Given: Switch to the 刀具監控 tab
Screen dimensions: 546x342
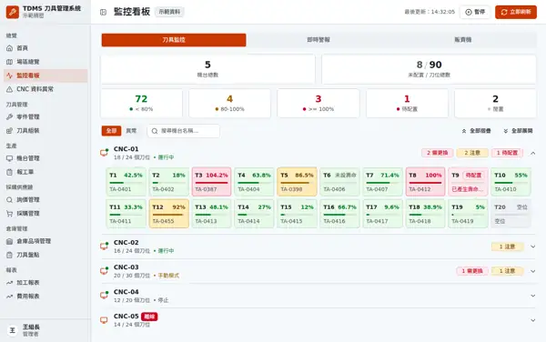Looking at the screenshot, I should 174,40.
